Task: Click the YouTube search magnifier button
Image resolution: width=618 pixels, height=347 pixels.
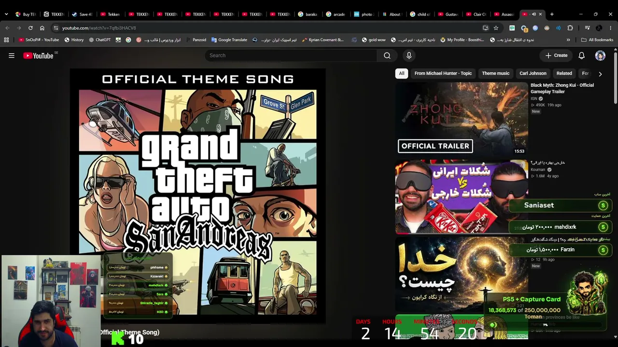Action: point(387,55)
